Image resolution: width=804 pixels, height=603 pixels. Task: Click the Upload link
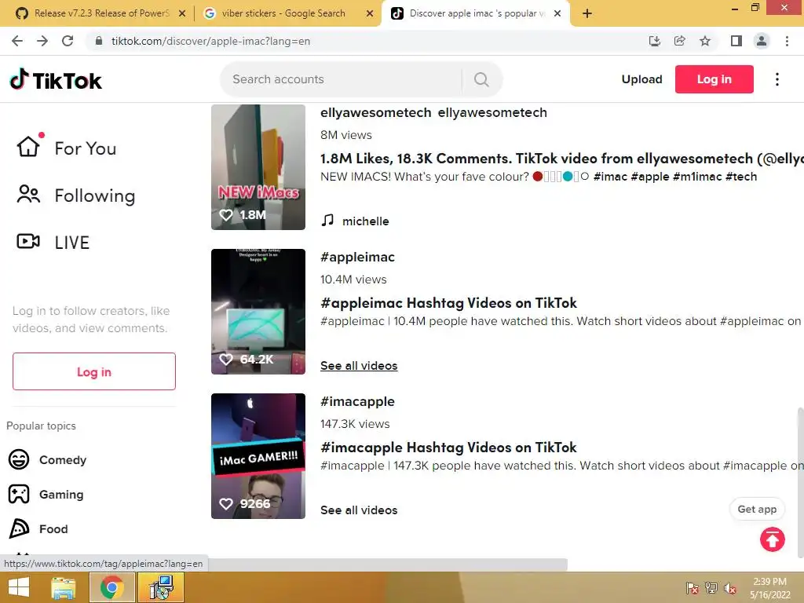point(641,79)
